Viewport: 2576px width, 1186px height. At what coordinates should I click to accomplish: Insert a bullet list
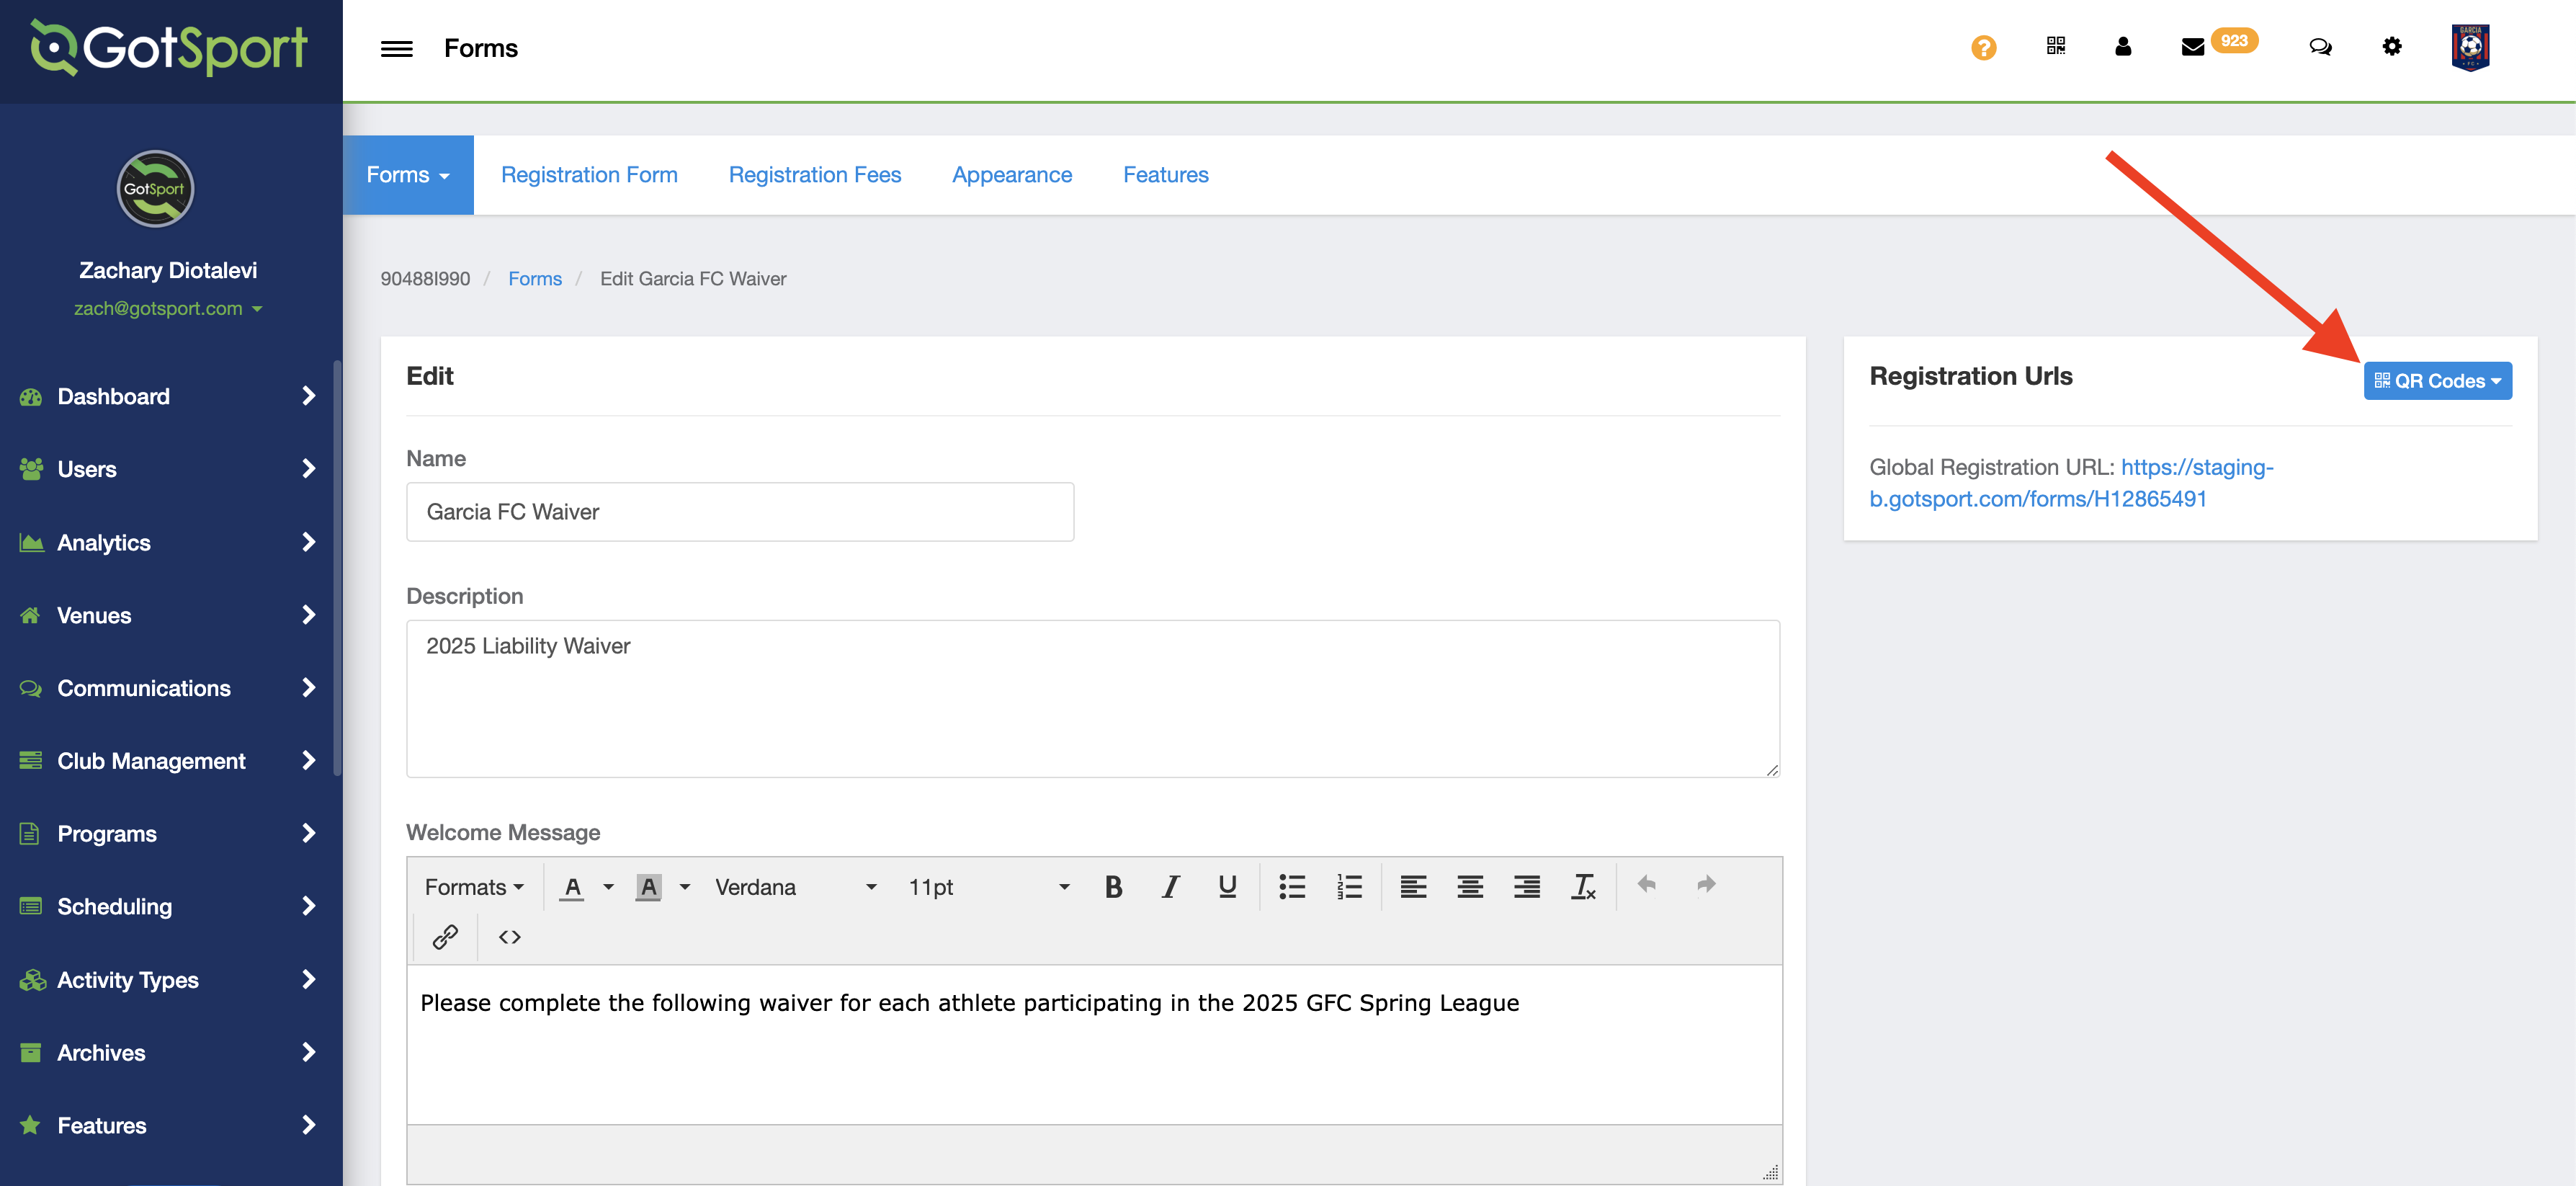[x=1292, y=887]
